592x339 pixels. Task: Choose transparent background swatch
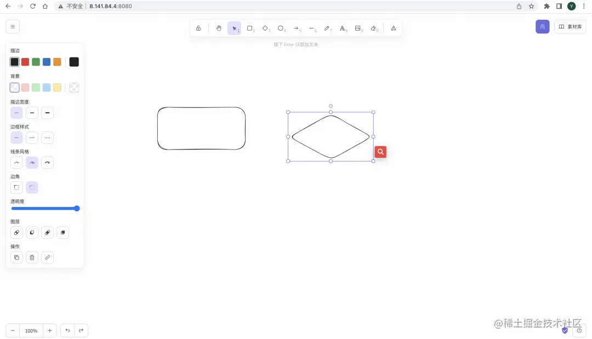(14, 88)
